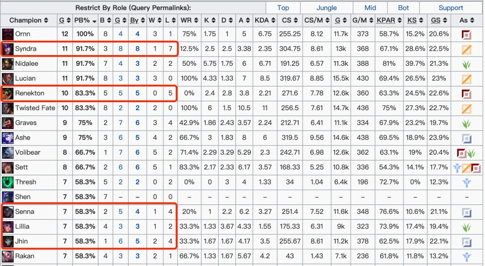Image resolution: width=485 pixels, height=266 pixels.
Task: Sort the table by KDA column
Action: tap(265, 20)
